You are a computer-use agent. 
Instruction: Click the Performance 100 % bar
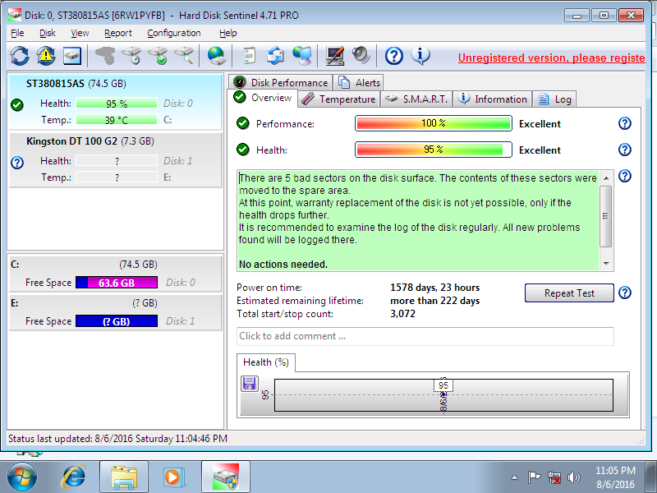coord(434,123)
